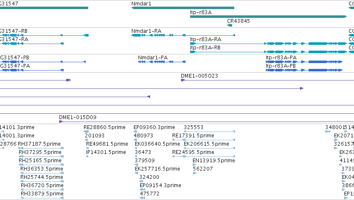Select the RH36720.5prime EST label
354x200 pixels.
[42, 185]
